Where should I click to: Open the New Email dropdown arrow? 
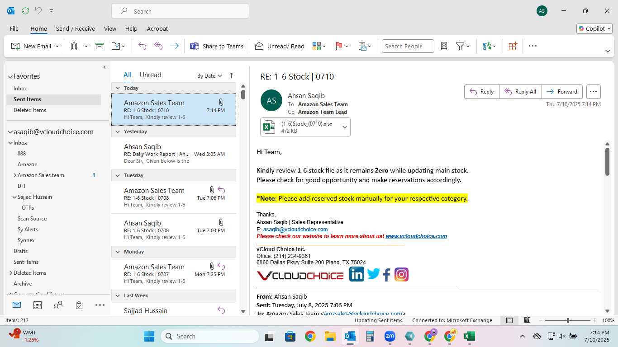(57, 47)
